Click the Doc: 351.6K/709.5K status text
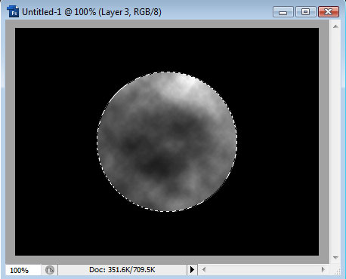Image resolution: width=346 pixels, height=279 pixels. pos(122,270)
